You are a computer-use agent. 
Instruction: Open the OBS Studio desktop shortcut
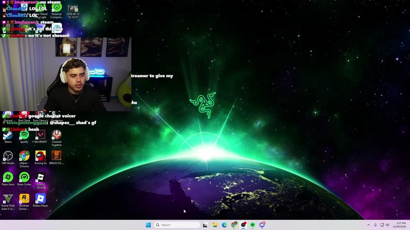(x=8, y=158)
